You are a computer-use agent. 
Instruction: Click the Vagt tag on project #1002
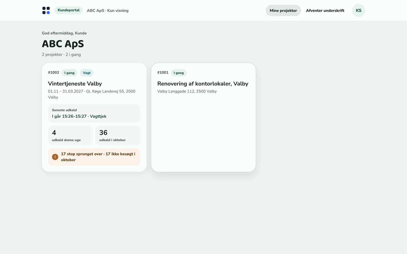pos(86,73)
